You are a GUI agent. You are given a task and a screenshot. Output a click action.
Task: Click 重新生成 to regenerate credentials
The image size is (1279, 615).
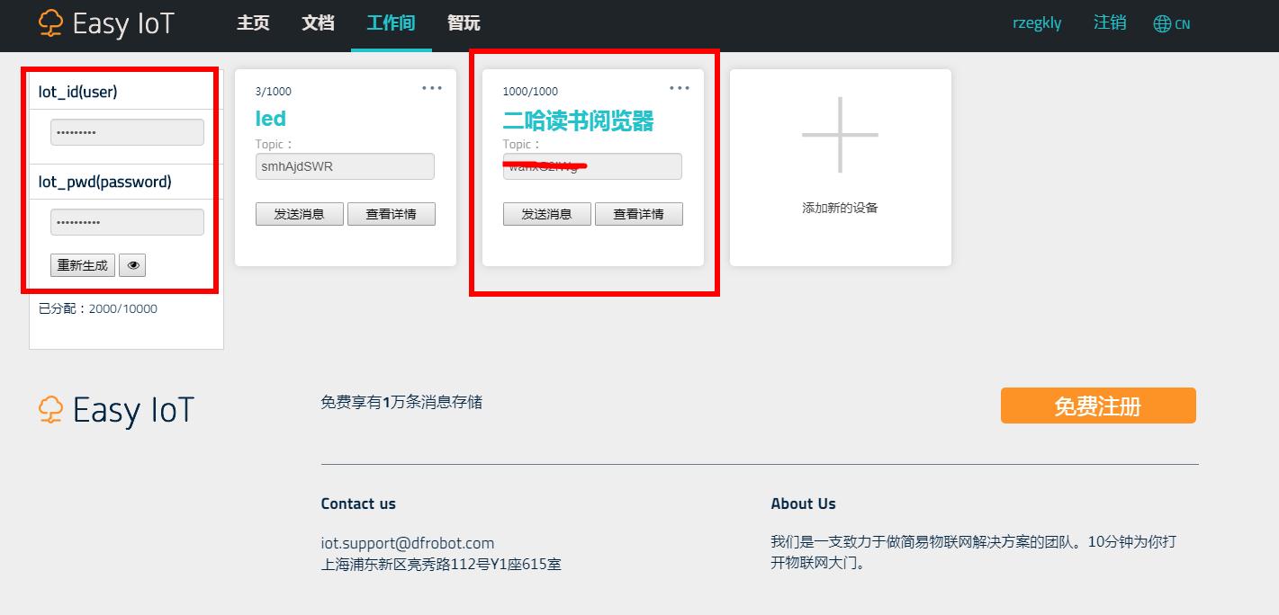click(83, 265)
